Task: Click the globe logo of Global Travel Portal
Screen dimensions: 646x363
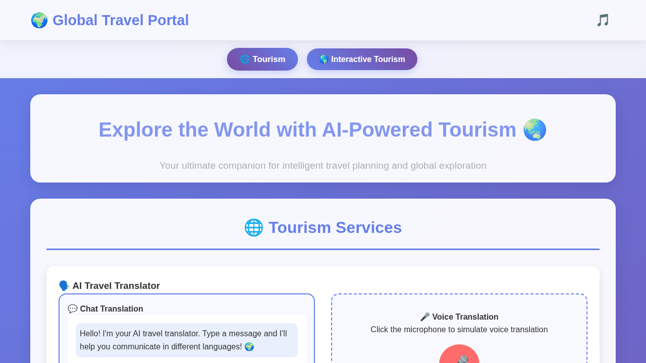Action: coord(39,20)
